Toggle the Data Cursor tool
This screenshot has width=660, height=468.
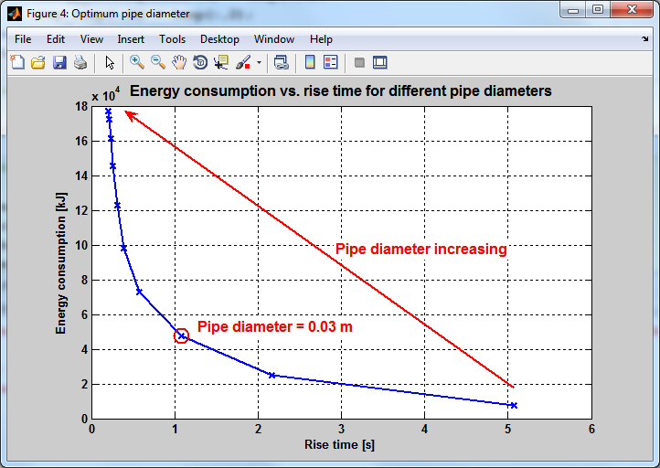(221, 62)
